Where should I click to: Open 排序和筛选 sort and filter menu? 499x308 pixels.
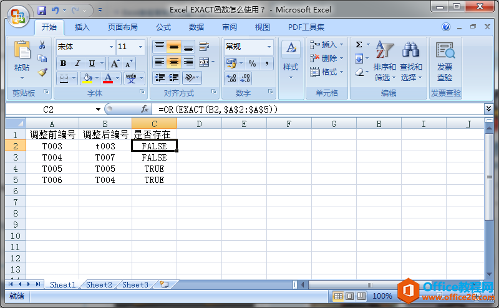pos(384,60)
